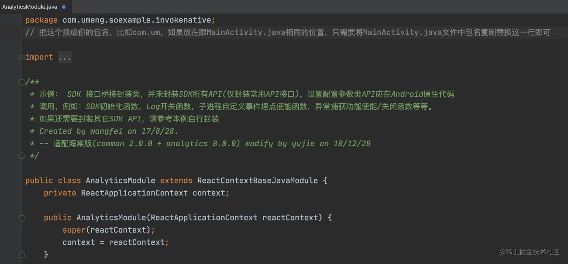Click the folded import ellipsis placeholder
Image resolution: width=568 pixels, height=264 pixels.
(x=65, y=57)
